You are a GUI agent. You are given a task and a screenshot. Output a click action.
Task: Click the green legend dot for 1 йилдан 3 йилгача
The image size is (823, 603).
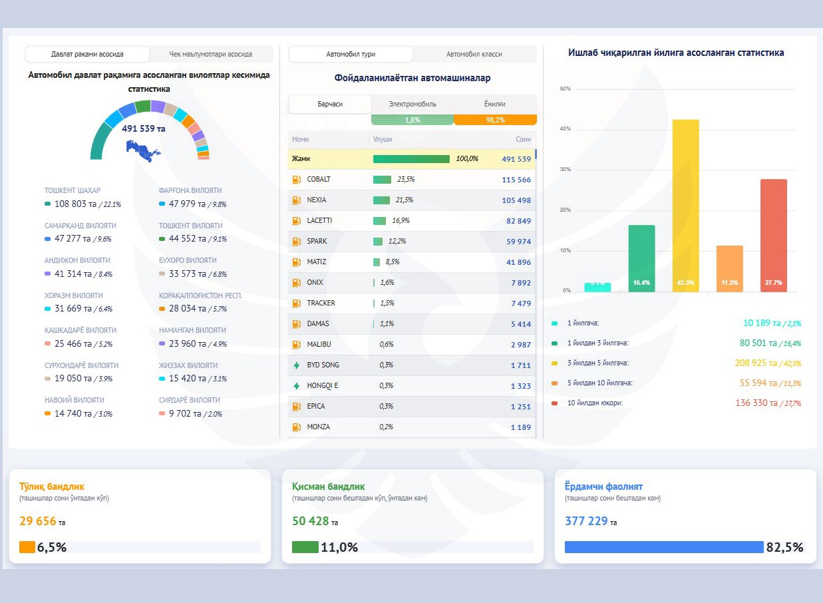(555, 343)
